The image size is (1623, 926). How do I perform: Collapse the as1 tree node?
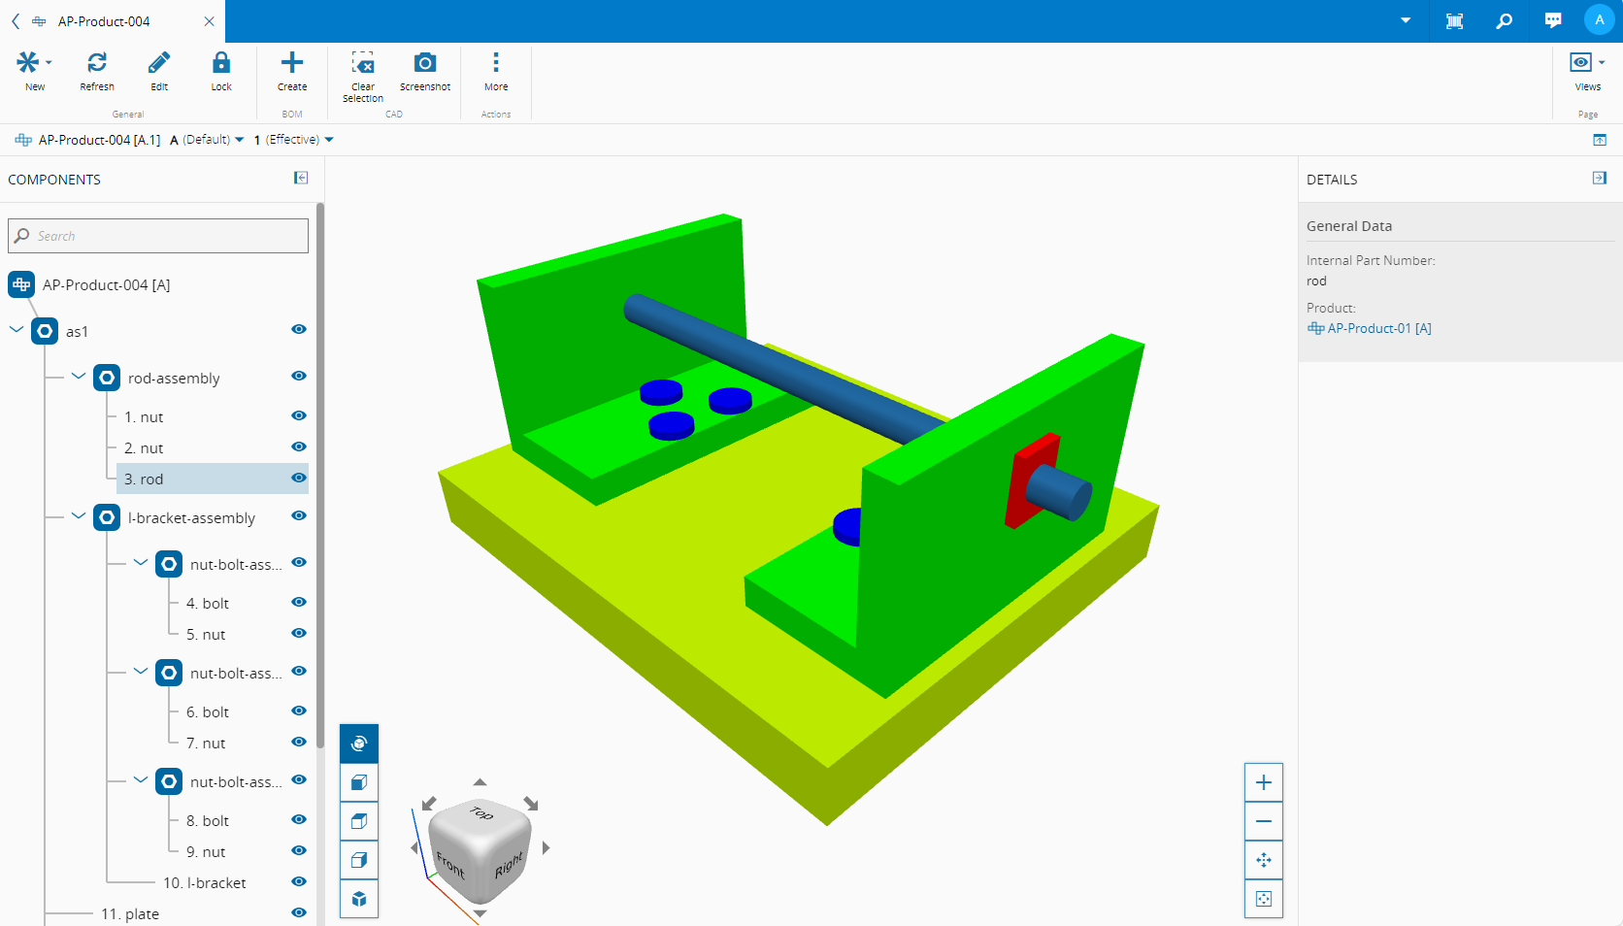coord(17,329)
